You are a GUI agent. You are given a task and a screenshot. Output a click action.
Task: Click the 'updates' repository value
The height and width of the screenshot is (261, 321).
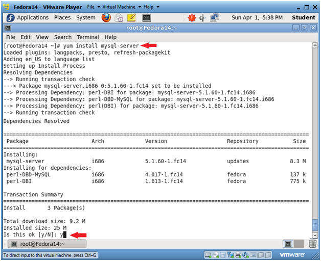click(238, 161)
